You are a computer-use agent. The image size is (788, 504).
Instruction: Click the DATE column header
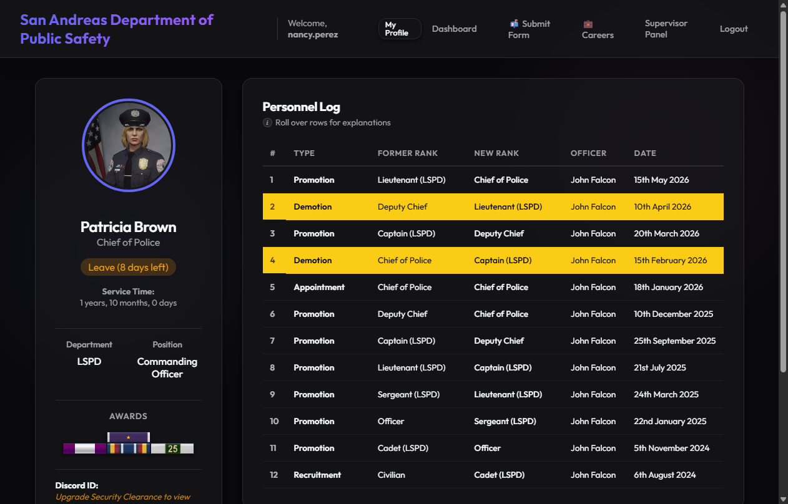click(645, 153)
